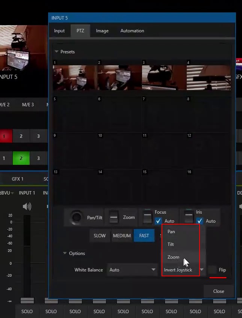Open the White Balance Auto dropdown
This screenshot has width=242, height=318.
132,270
